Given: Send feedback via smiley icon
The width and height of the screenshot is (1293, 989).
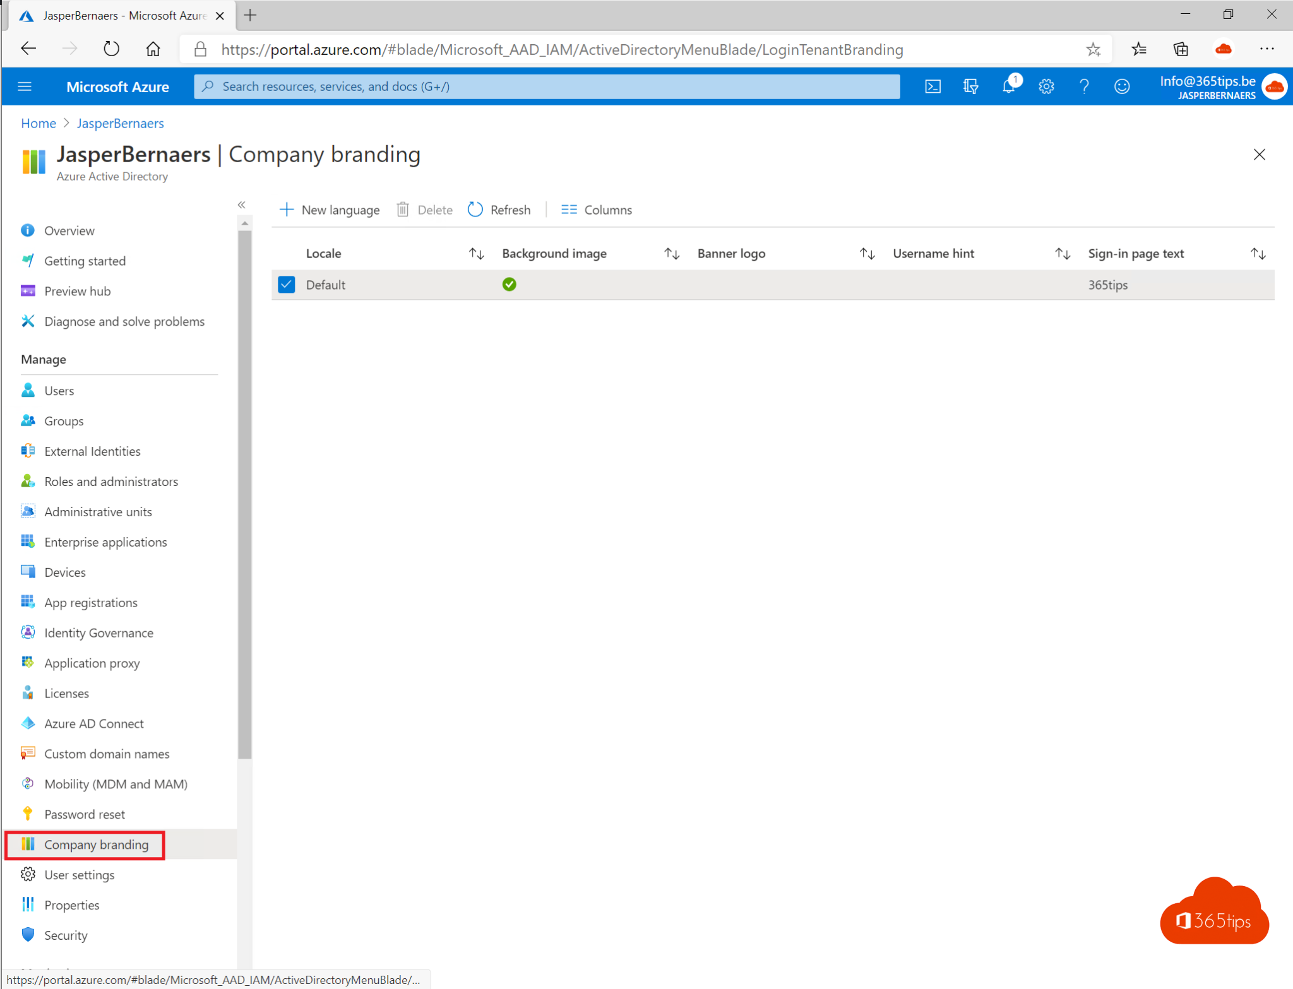Looking at the screenshot, I should (1122, 86).
